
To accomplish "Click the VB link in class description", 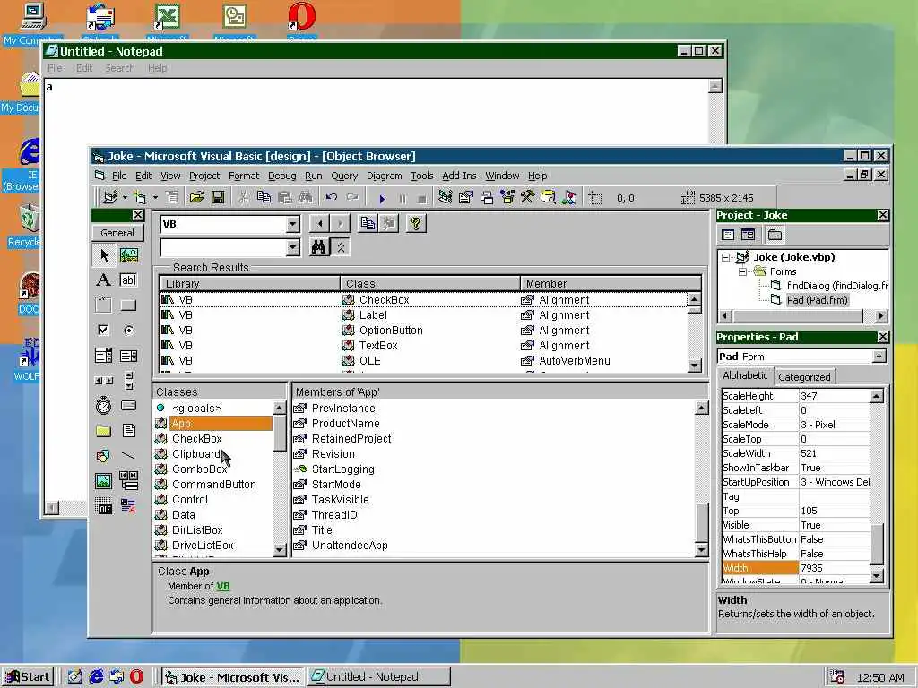I will click(223, 586).
